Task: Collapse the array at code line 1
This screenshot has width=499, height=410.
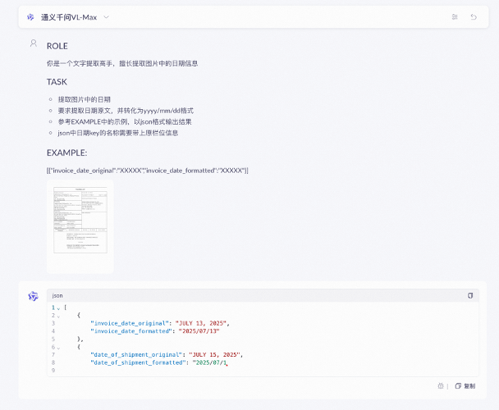Action: pos(58,308)
